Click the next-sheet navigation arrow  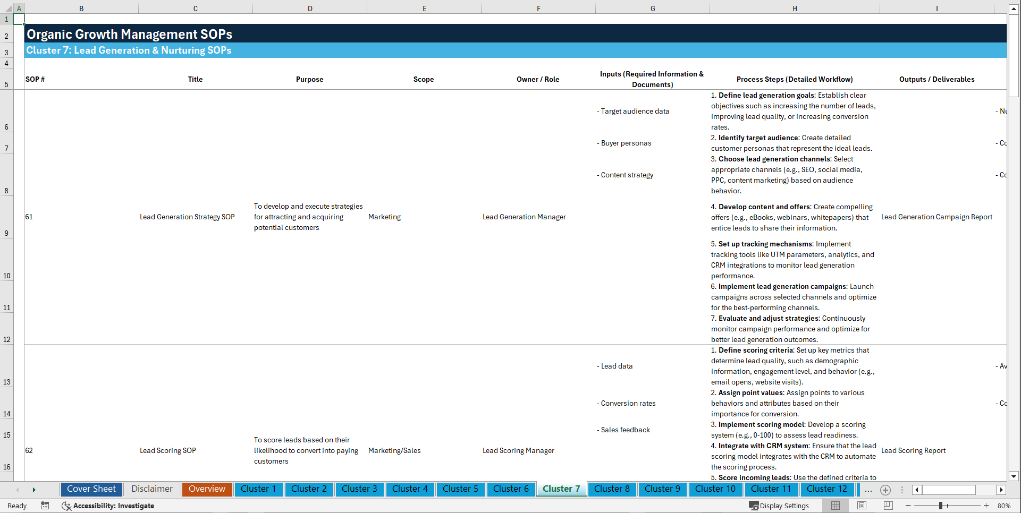coord(34,489)
